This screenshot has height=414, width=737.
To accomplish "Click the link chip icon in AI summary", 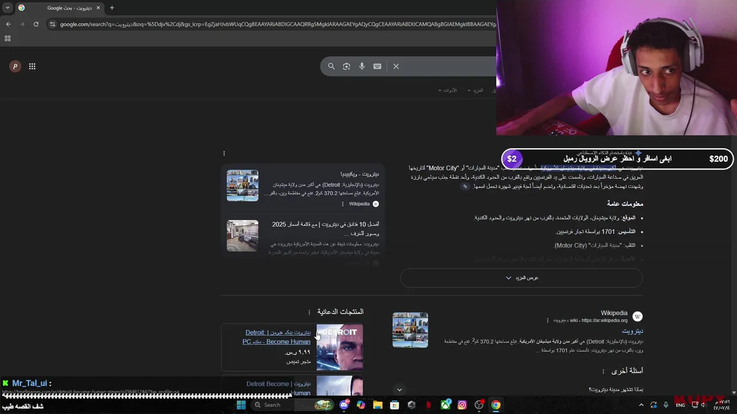I will 465,186.
